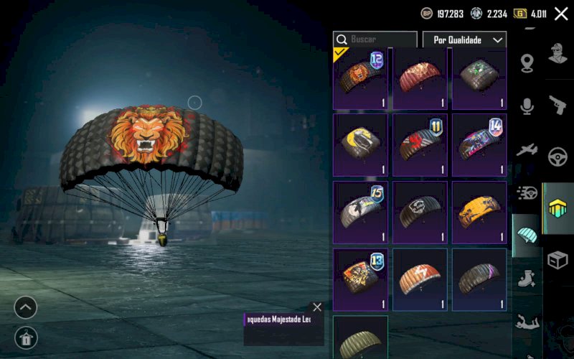The height and width of the screenshot is (359, 574).
Task: Select the weapon pistol category icon
Action: (x=557, y=105)
